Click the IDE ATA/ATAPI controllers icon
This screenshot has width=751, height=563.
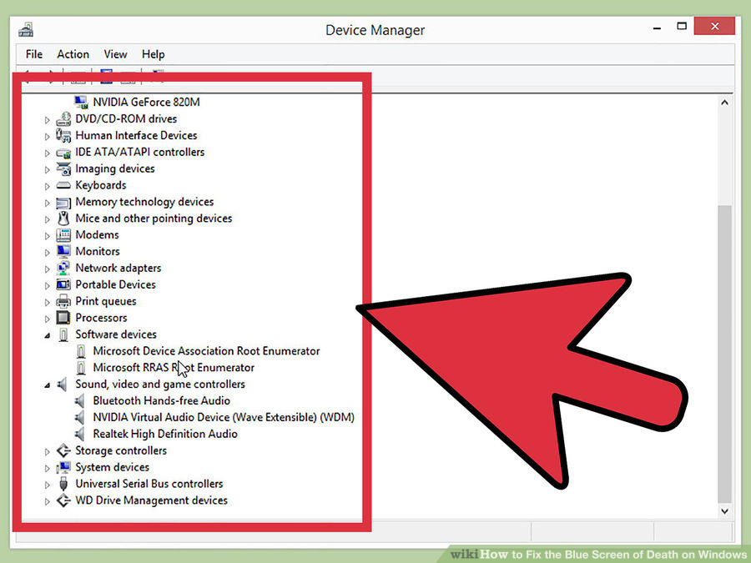tap(63, 153)
